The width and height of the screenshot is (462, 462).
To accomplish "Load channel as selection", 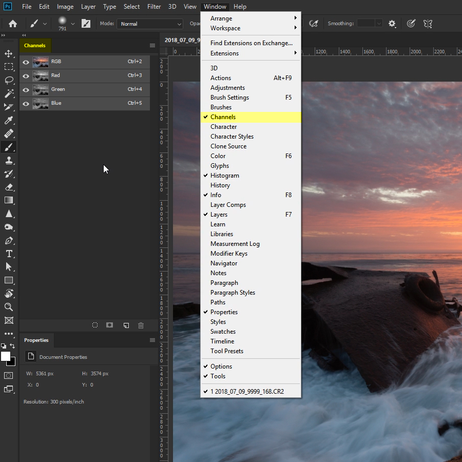I will pyautogui.click(x=95, y=325).
